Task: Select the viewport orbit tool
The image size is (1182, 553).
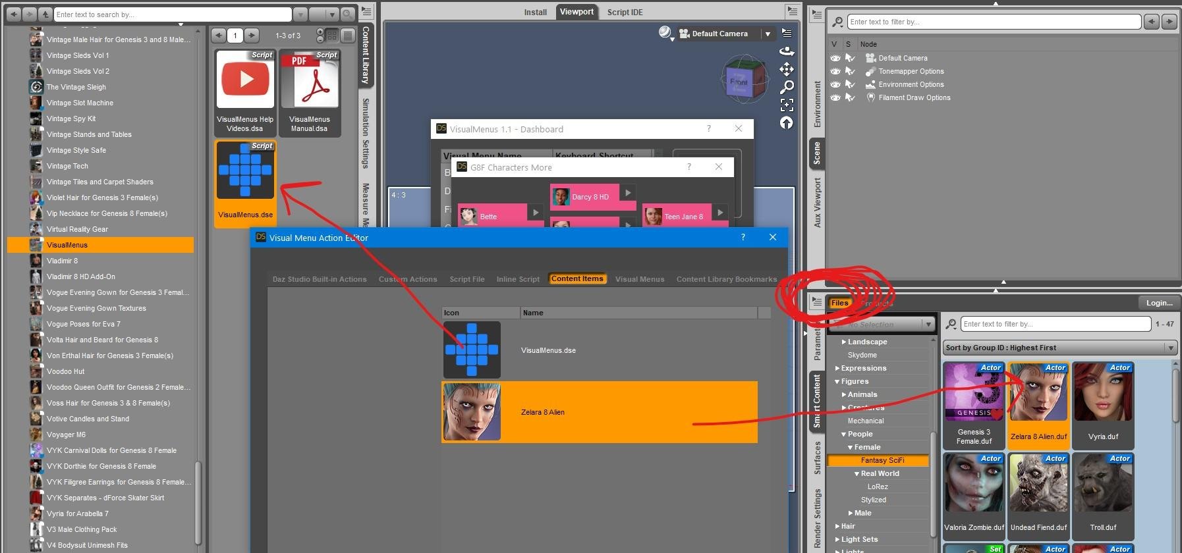Action: [787, 51]
